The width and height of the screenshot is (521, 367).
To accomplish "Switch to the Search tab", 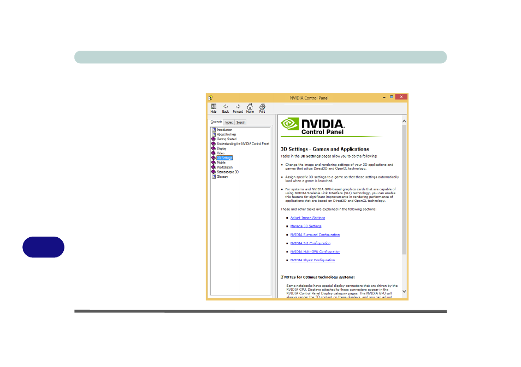I will pyautogui.click(x=241, y=123).
